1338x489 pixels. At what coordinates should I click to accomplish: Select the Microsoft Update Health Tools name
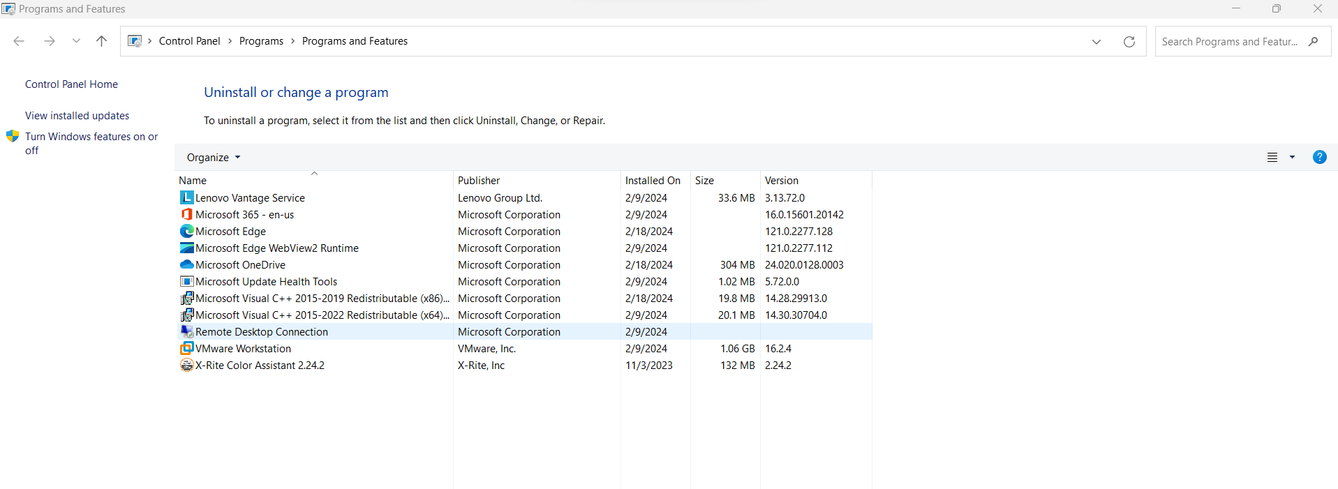tap(266, 282)
